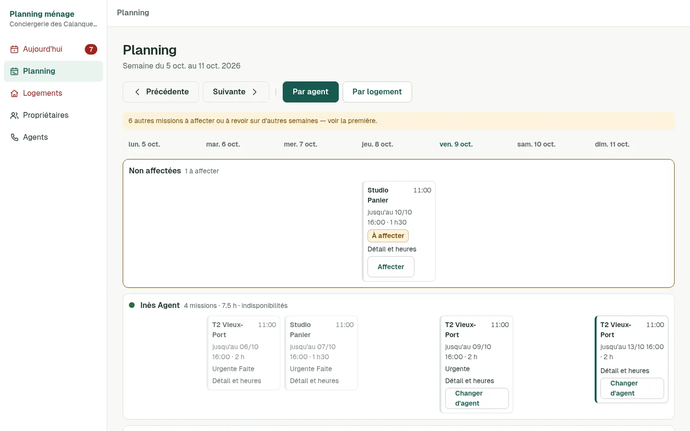This screenshot has width=690, height=431.
Task: Go to the Précédente week
Action: pos(161,92)
